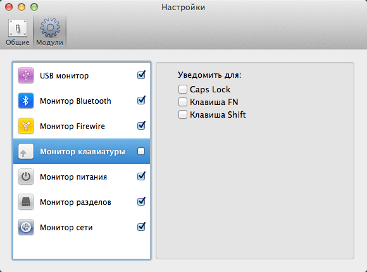Image resolution: width=367 pixels, height=272 pixels.
Task: Enable the Caps Lock notification checkbox
Action: pos(183,89)
